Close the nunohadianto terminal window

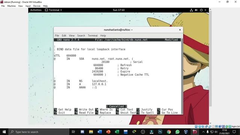pyautogui.click(x=180, y=30)
